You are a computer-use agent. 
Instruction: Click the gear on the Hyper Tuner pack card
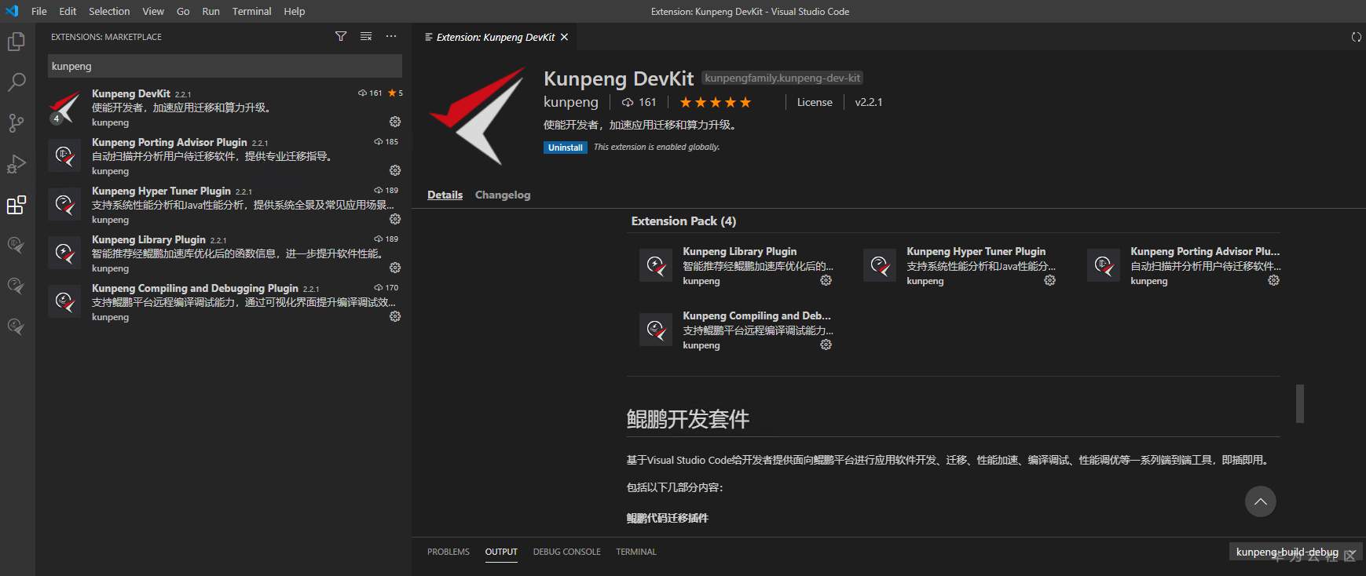pyautogui.click(x=1049, y=280)
